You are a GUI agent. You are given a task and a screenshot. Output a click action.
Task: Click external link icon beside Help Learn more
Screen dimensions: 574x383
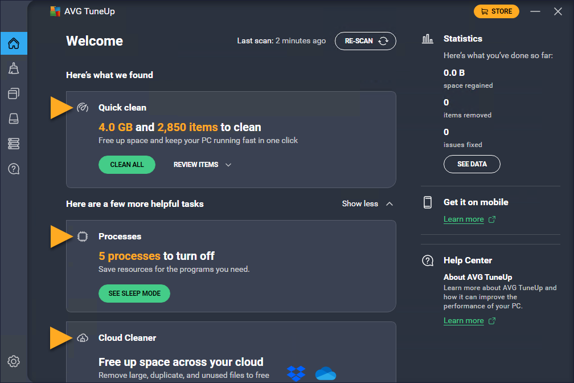[492, 321]
